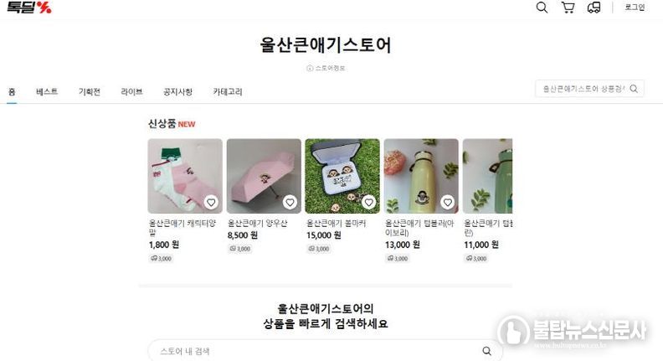Open the delivery truck tracking icon
Viewport: 663px width, 361px height.
tap(594, 8)
